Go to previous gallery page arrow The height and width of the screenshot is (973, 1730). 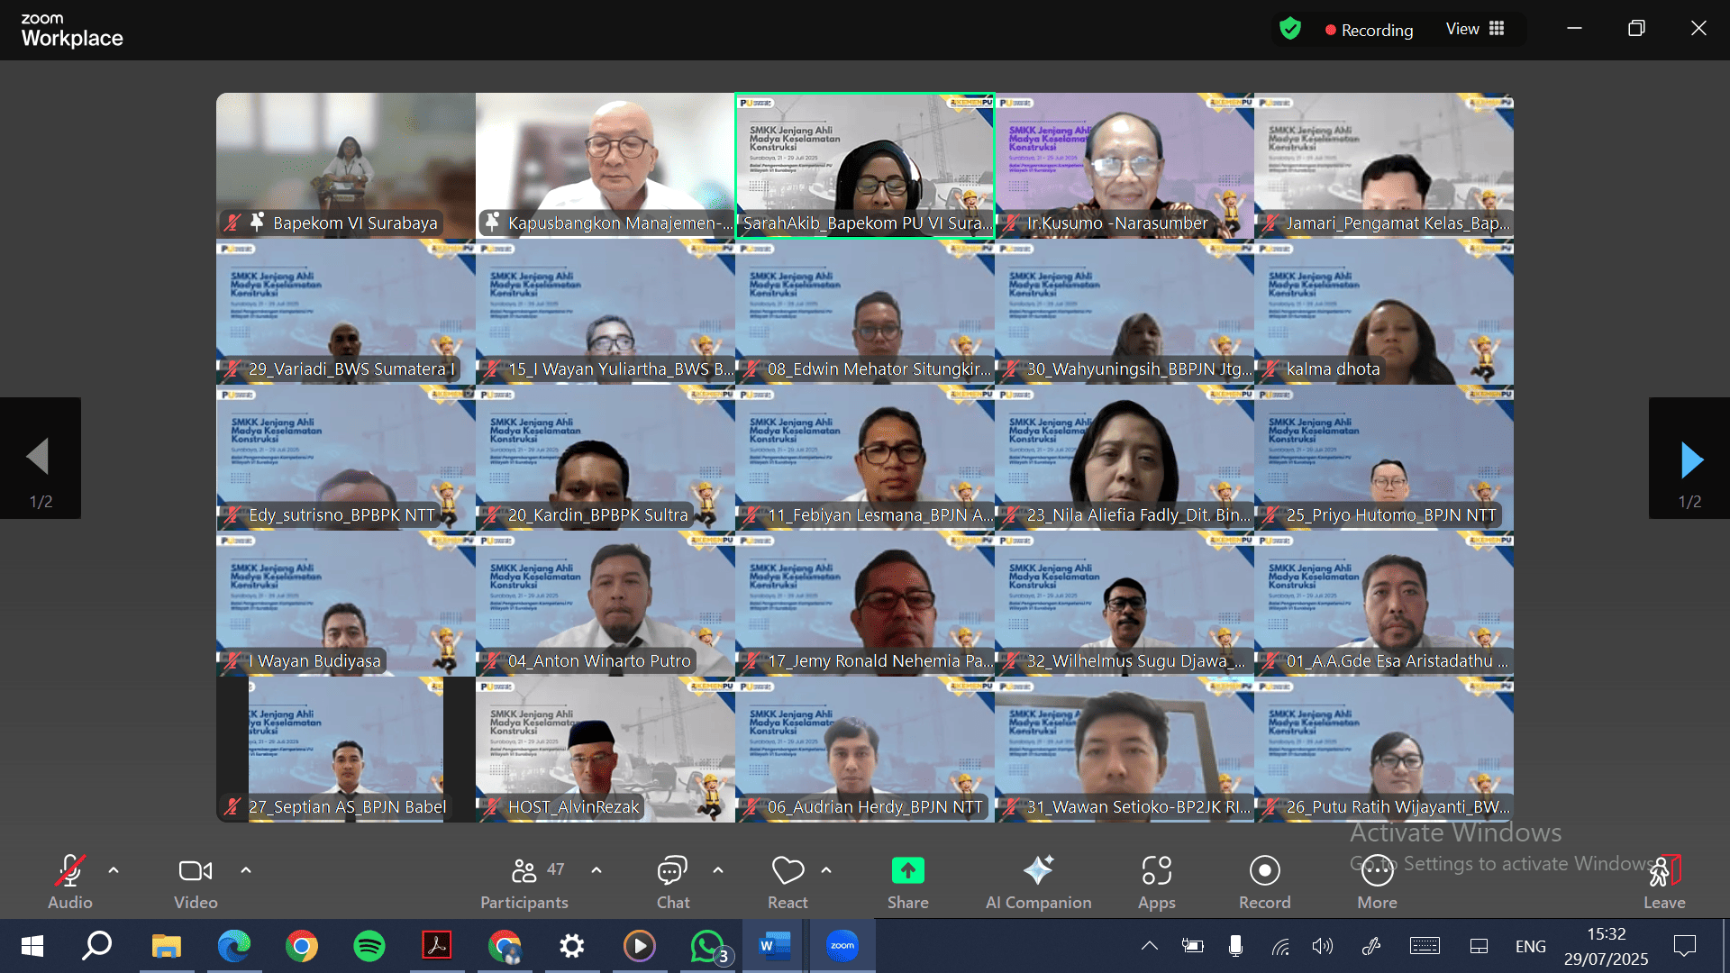click(41, 459)
